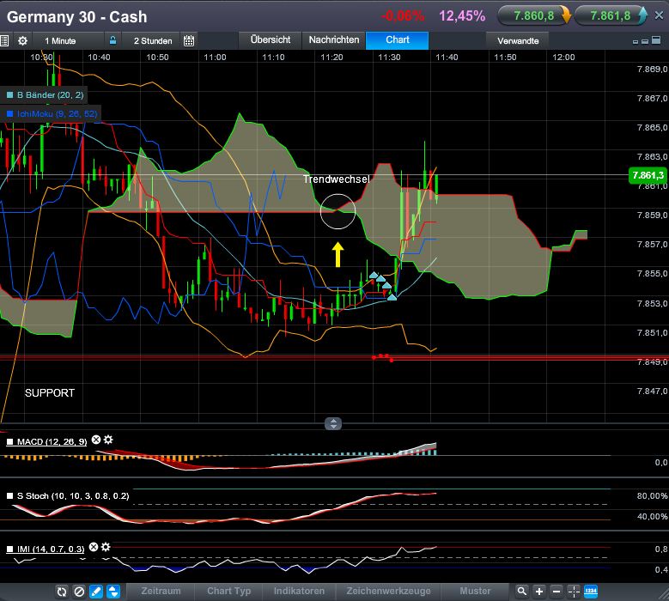Open the Indikatoren menu
Screen dimensions: 669x601
click(299, 592)
